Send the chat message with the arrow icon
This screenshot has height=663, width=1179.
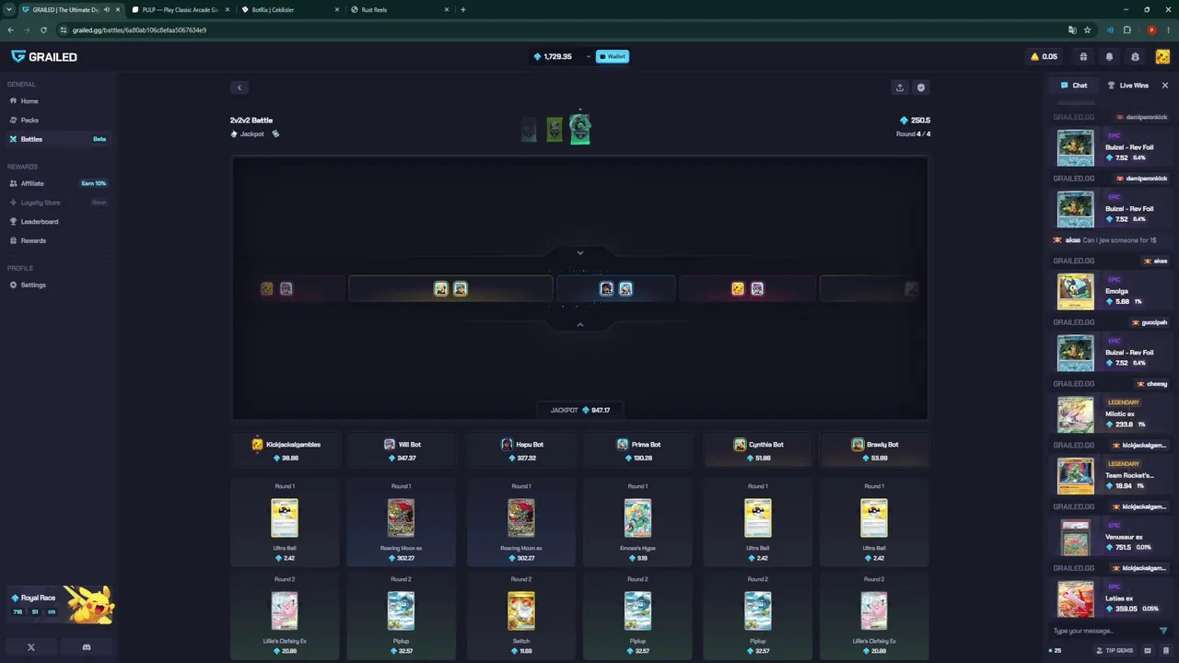pos(1163,631)
